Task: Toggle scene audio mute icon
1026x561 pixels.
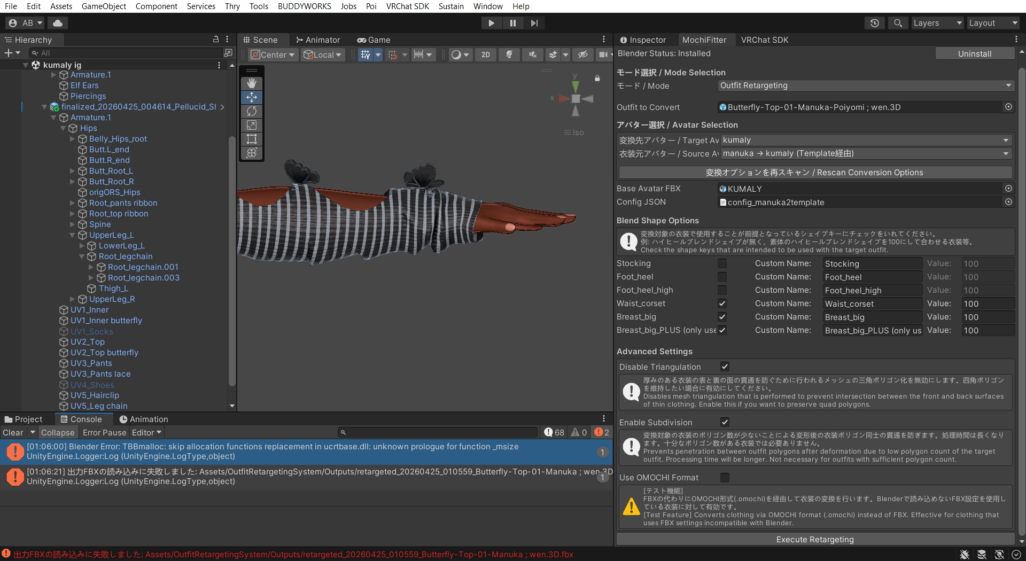Action: coord(533,54)
